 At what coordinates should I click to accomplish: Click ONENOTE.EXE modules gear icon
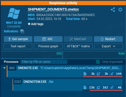(x=112, y=74)
